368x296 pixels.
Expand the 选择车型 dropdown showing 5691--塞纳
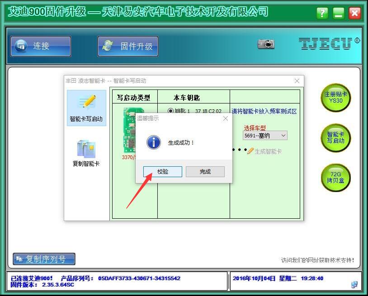pyautogui.click(x=265, y=136)
